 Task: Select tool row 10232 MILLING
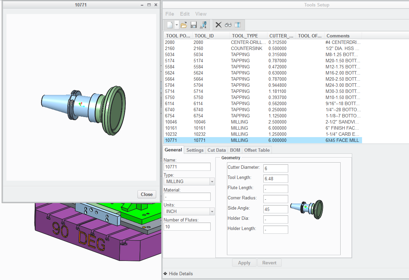pos(263,134)
